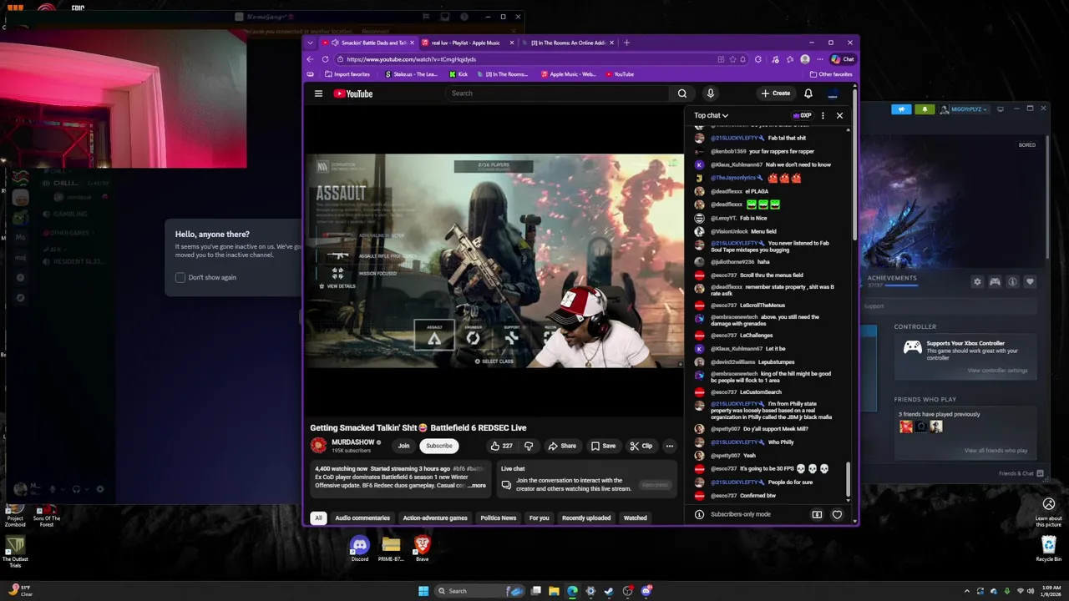Open the YouTube notifications bell

click(x=808, y=93)
